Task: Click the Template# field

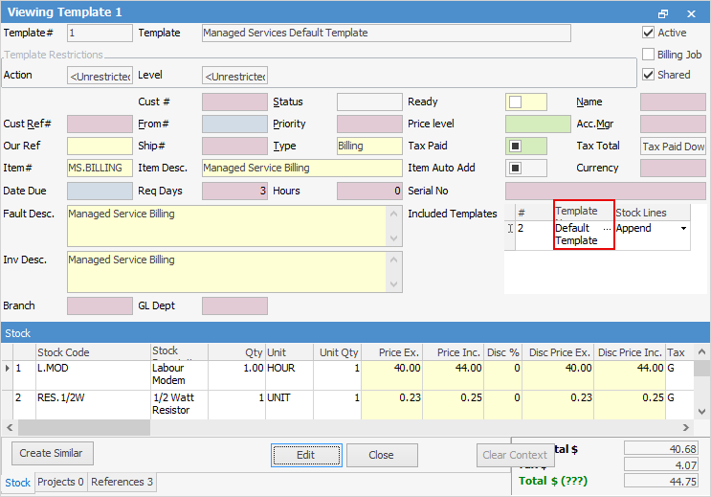Action: [x=100, y=34]
